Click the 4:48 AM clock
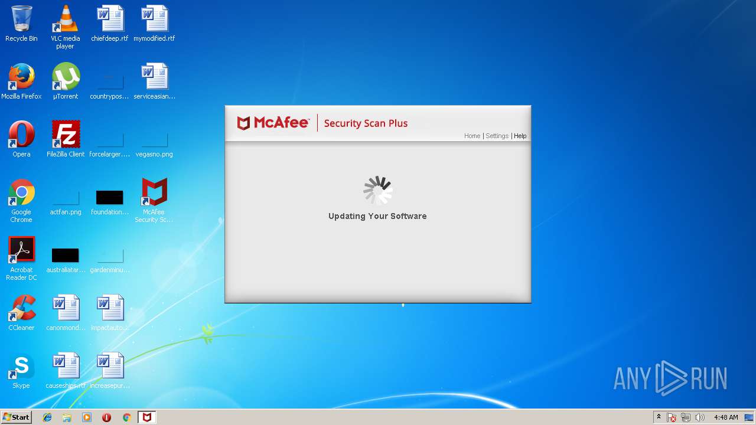 coord(726,417)
